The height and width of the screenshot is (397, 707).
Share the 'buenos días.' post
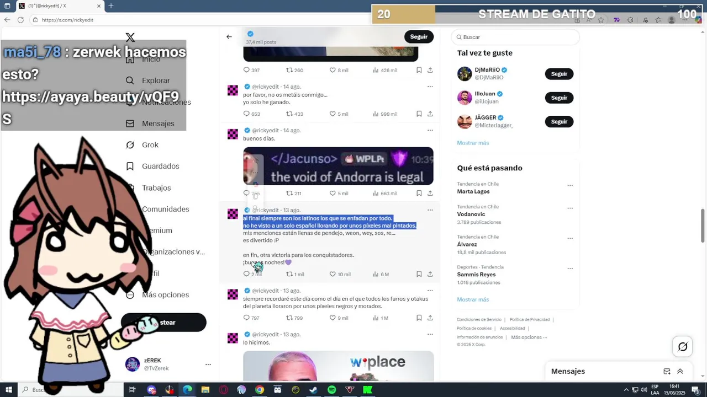tap(430, 194)
